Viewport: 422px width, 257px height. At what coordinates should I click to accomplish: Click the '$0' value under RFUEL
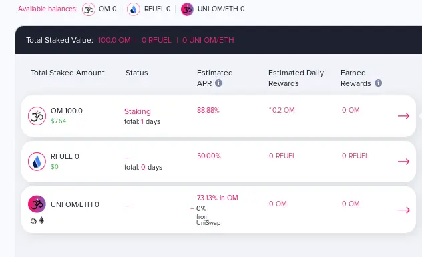(55, 167)
